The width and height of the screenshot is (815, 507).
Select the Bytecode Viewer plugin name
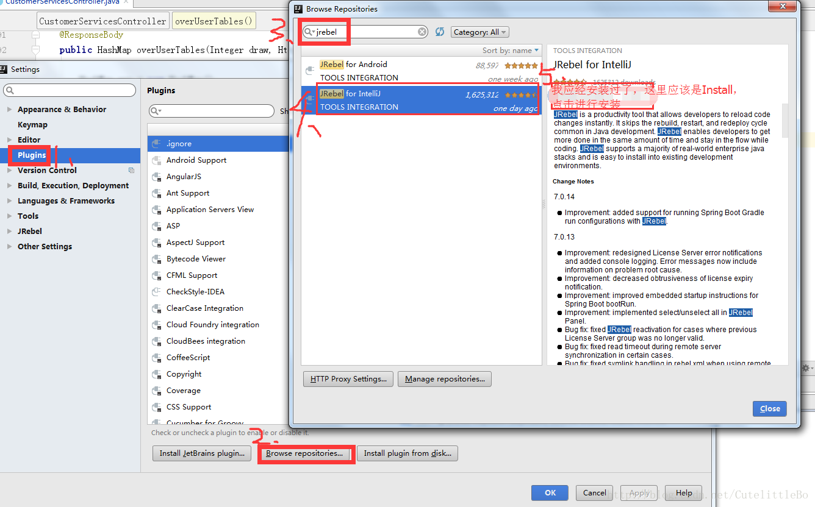196,259
